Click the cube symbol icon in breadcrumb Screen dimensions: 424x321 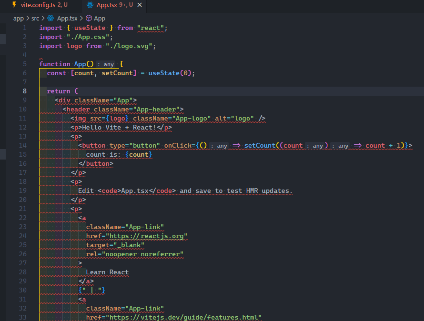tap(89, 18)
